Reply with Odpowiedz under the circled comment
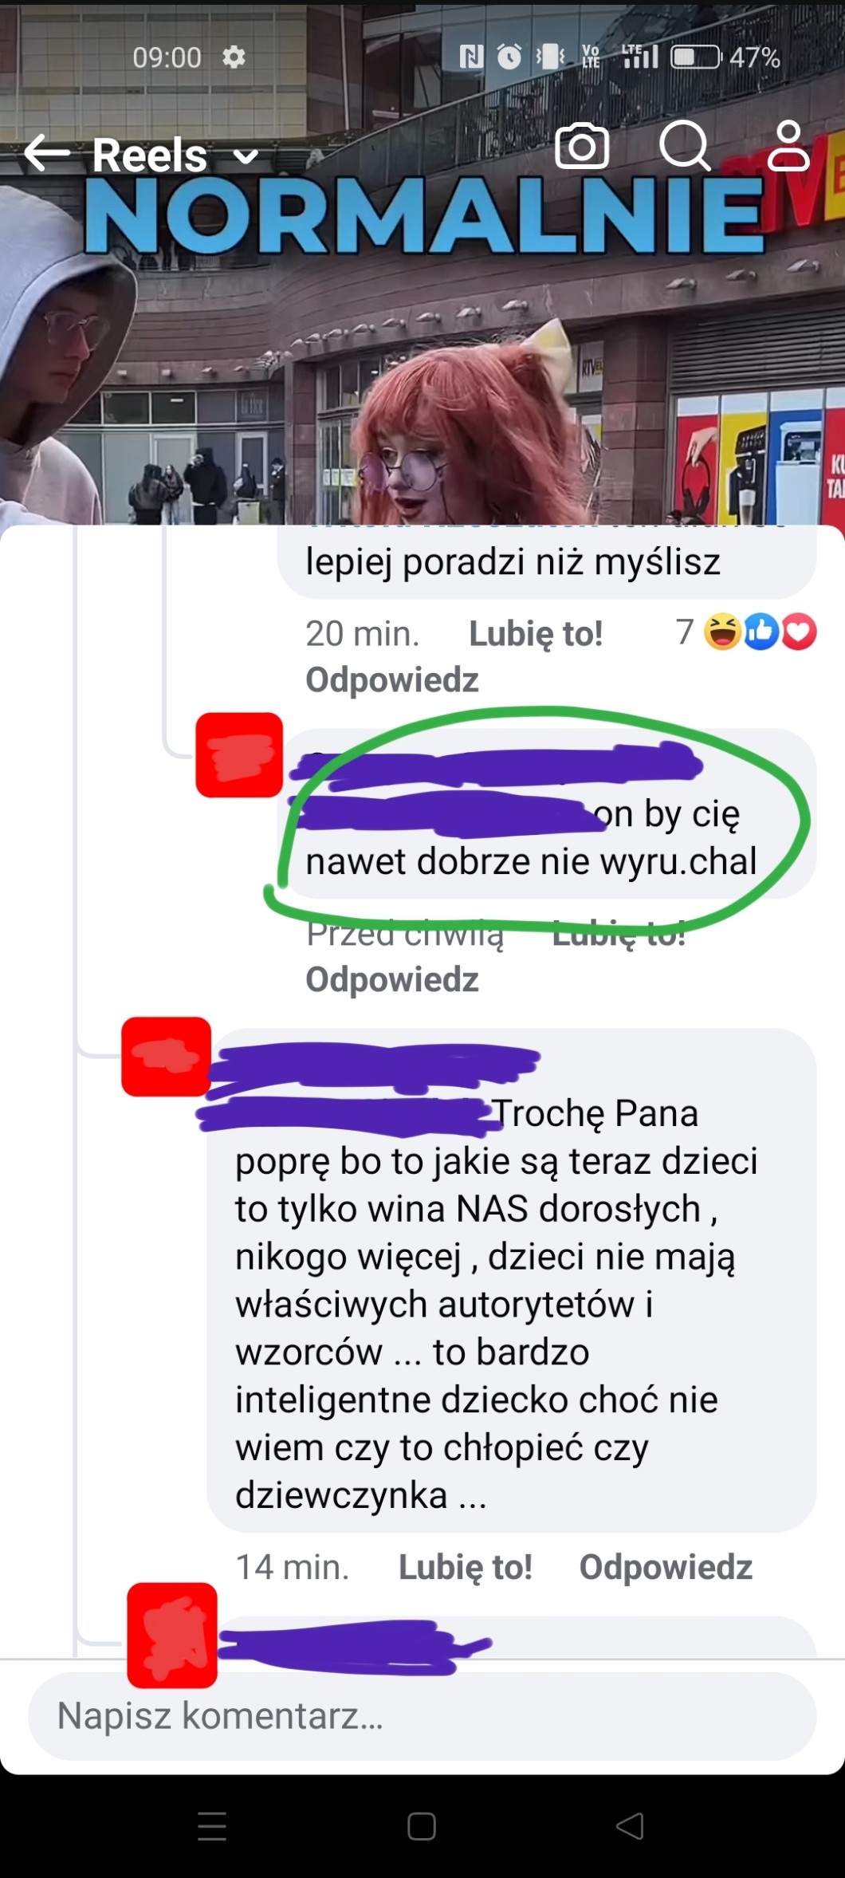Image resolution: width=845 pixels, height=1878 pixels. [x=392, y=979]
